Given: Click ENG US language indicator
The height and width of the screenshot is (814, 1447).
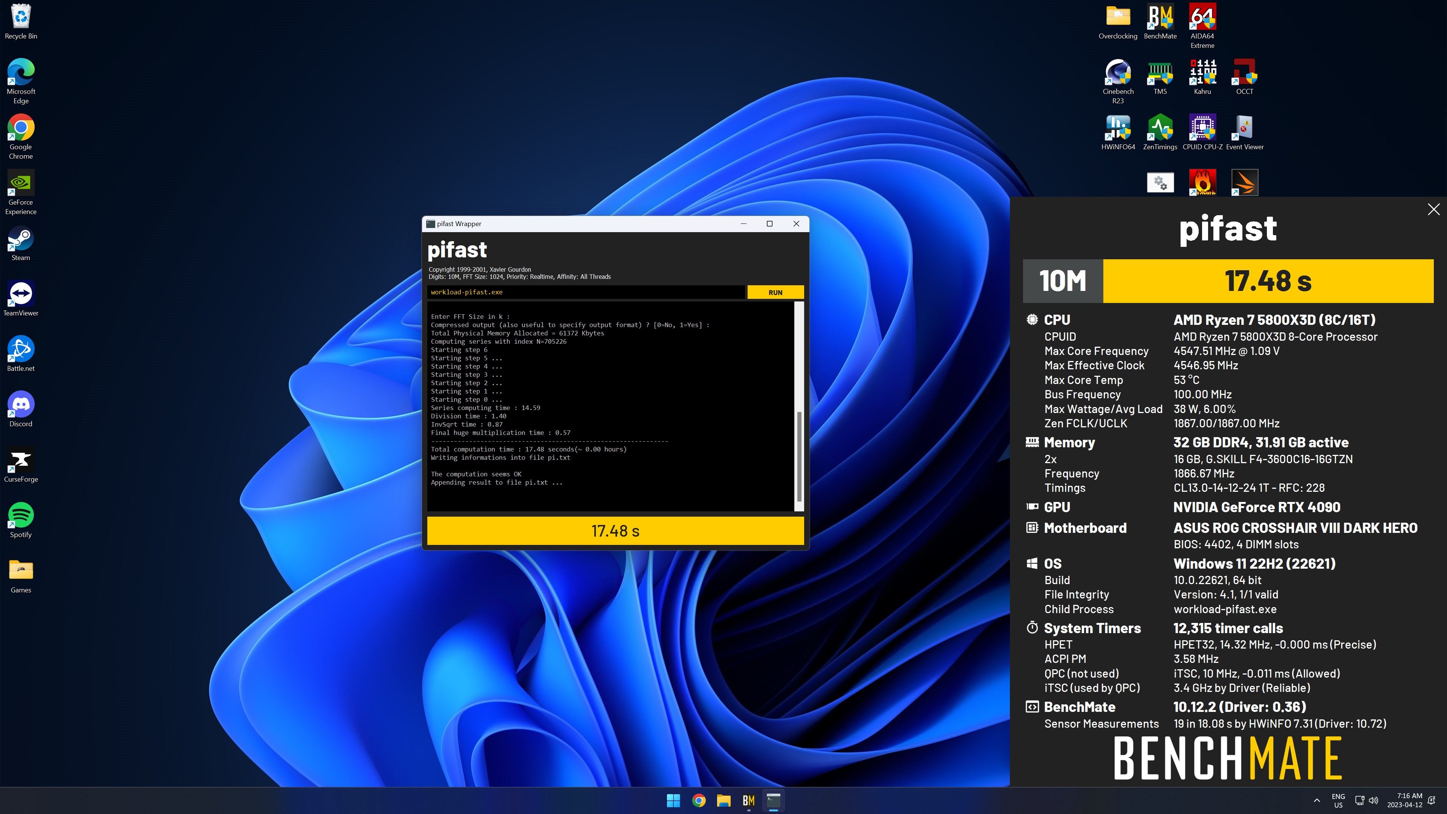Looking at the screenshot, I should pyautogui.click(x=1338, y=800).
